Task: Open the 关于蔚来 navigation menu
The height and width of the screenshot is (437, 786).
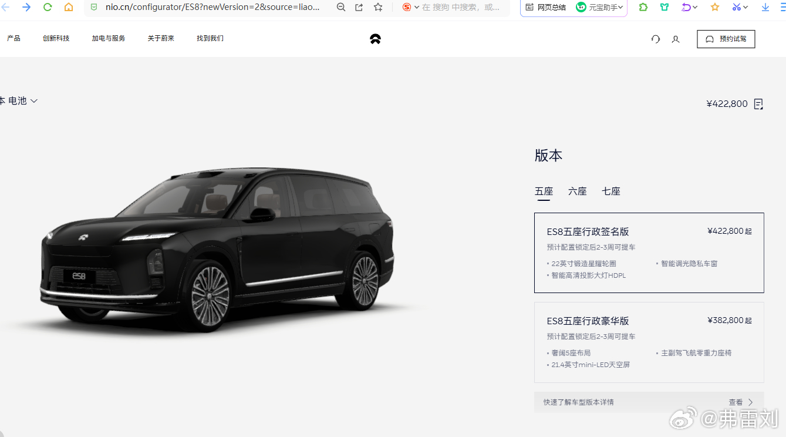Action: 161,38
